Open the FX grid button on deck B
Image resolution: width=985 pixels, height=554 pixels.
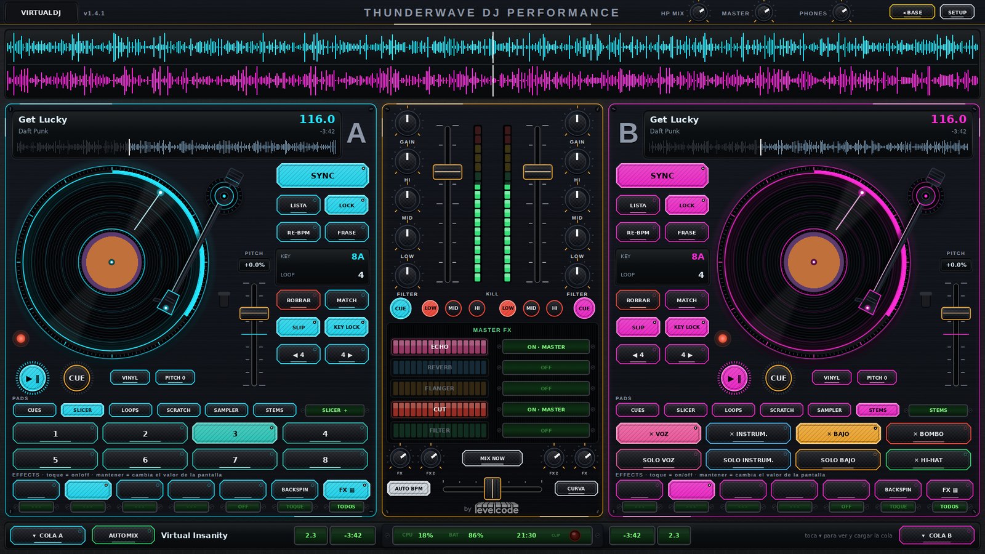(x=950, y=490)
